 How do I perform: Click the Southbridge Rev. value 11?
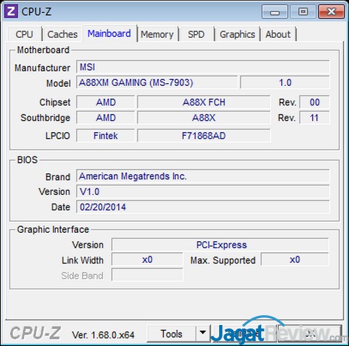click(x=314, y=117)
